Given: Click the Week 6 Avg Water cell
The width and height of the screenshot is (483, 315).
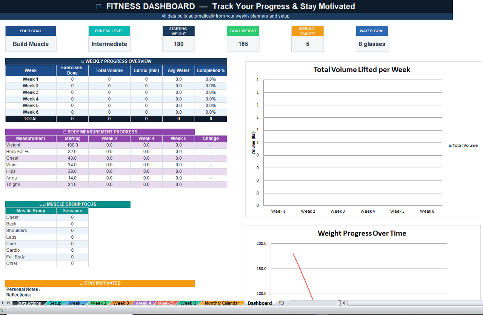Looking at the screenshot, I should pyautogui.click(x=178, y=112).
